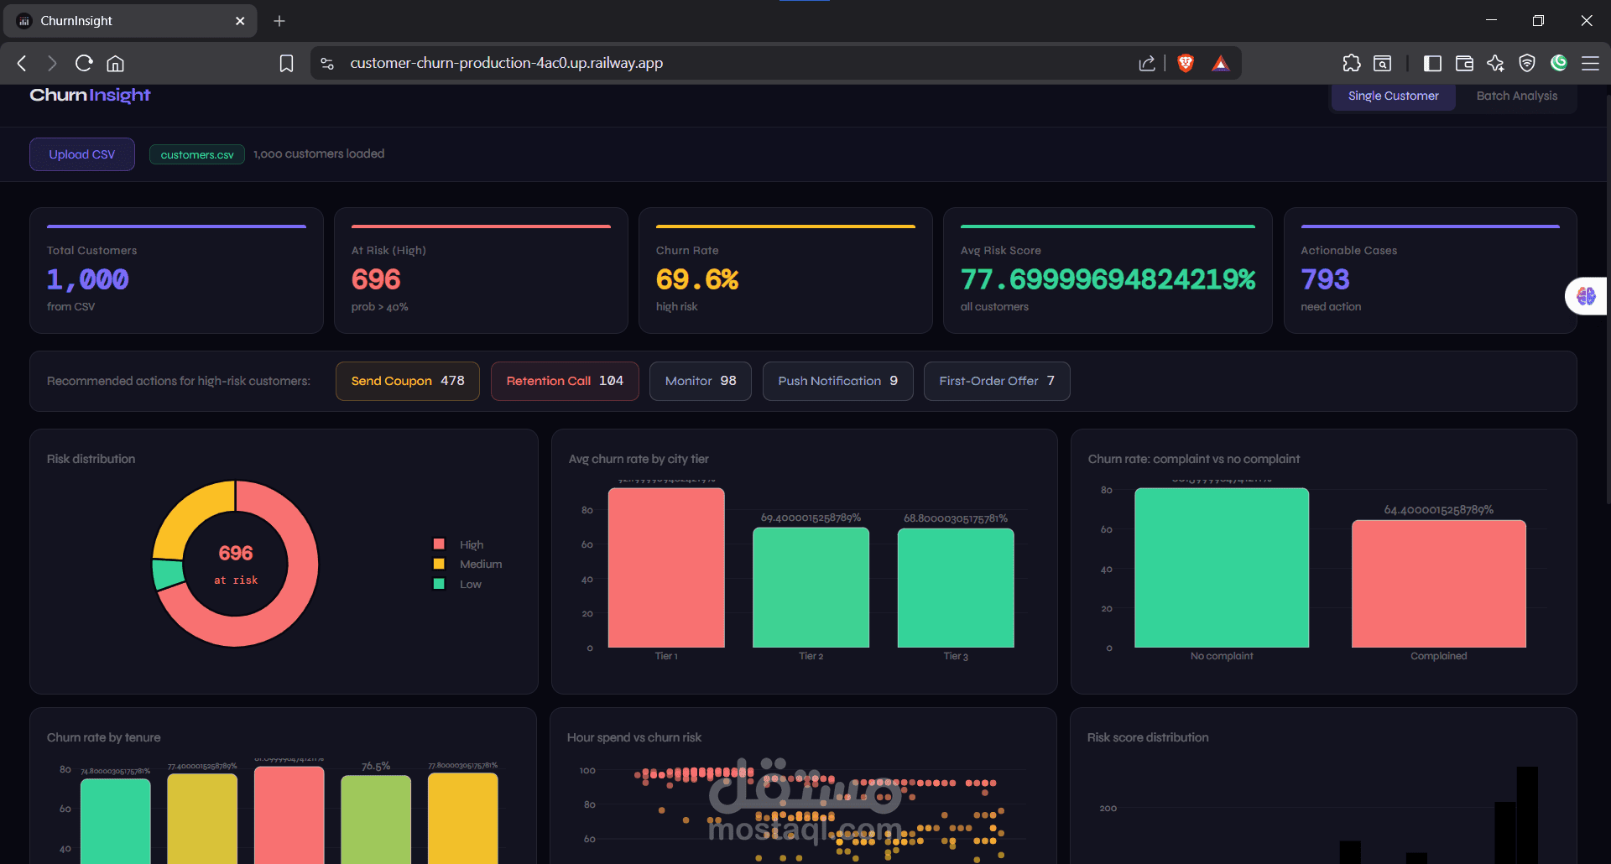Bookmark this page with the bookmark icon

[286, 63]
